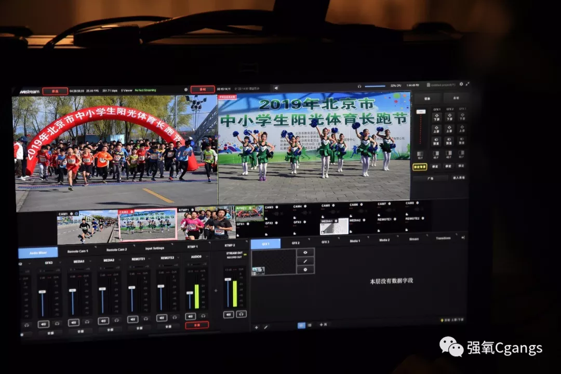The height and width of the screenshot is (374, 561).
Task: Click the collapse panel arrow after Transitions tab
Action: click(x=463, y=237)
